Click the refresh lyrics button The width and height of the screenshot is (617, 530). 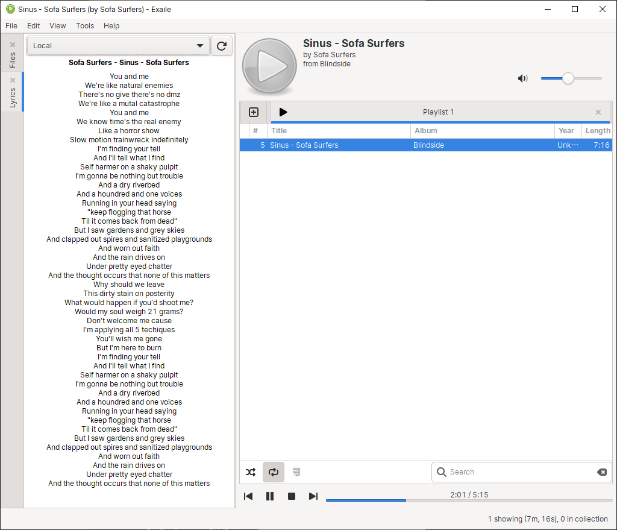point(222,46)
